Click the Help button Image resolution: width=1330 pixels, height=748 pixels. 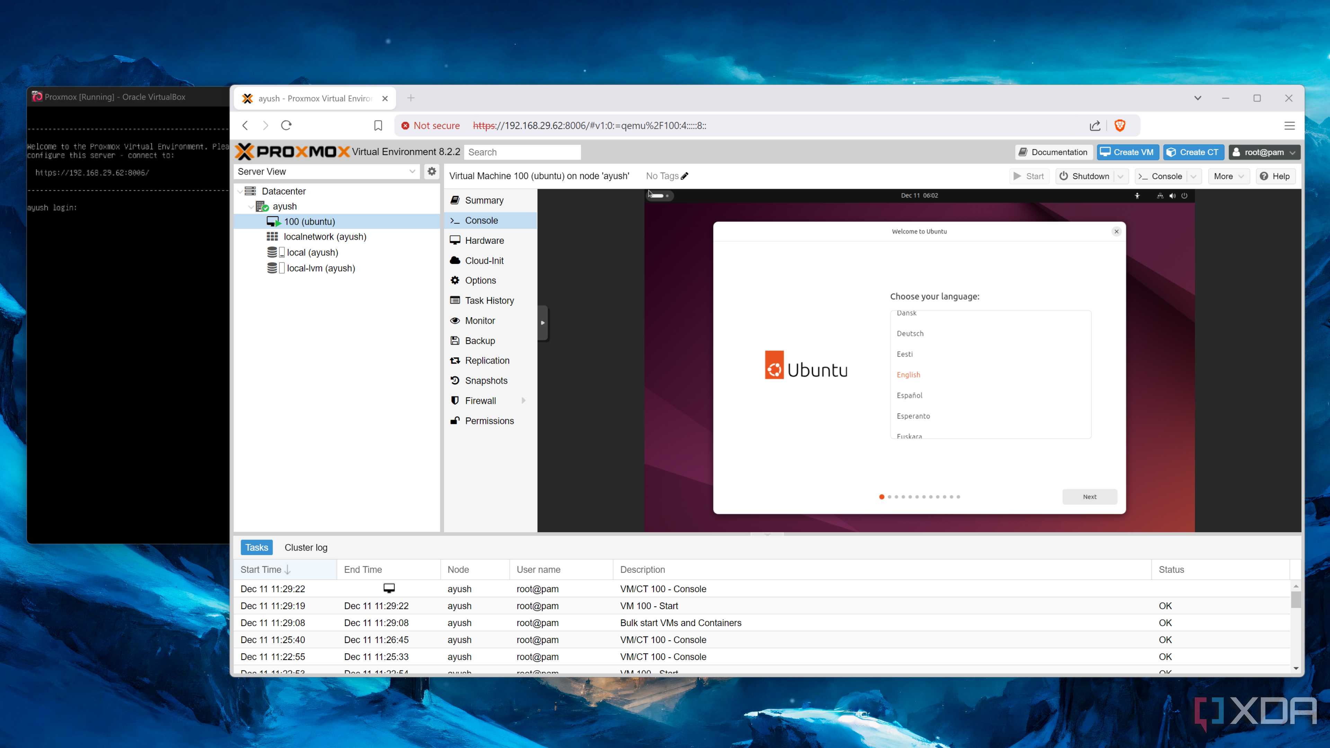(x=1275, y=176)
